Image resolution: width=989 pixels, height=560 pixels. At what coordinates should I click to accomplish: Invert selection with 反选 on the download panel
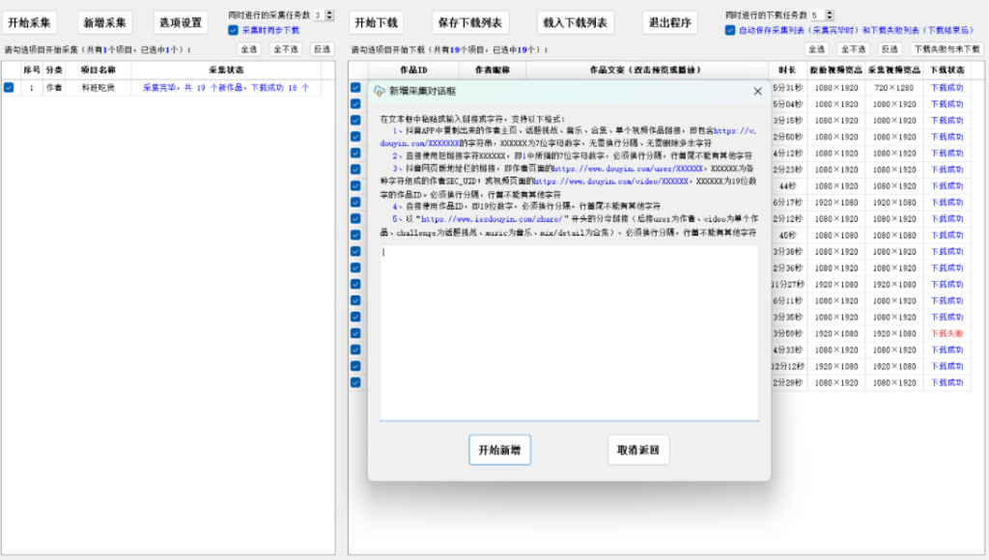pyautogui.click(x=890, y=48)
